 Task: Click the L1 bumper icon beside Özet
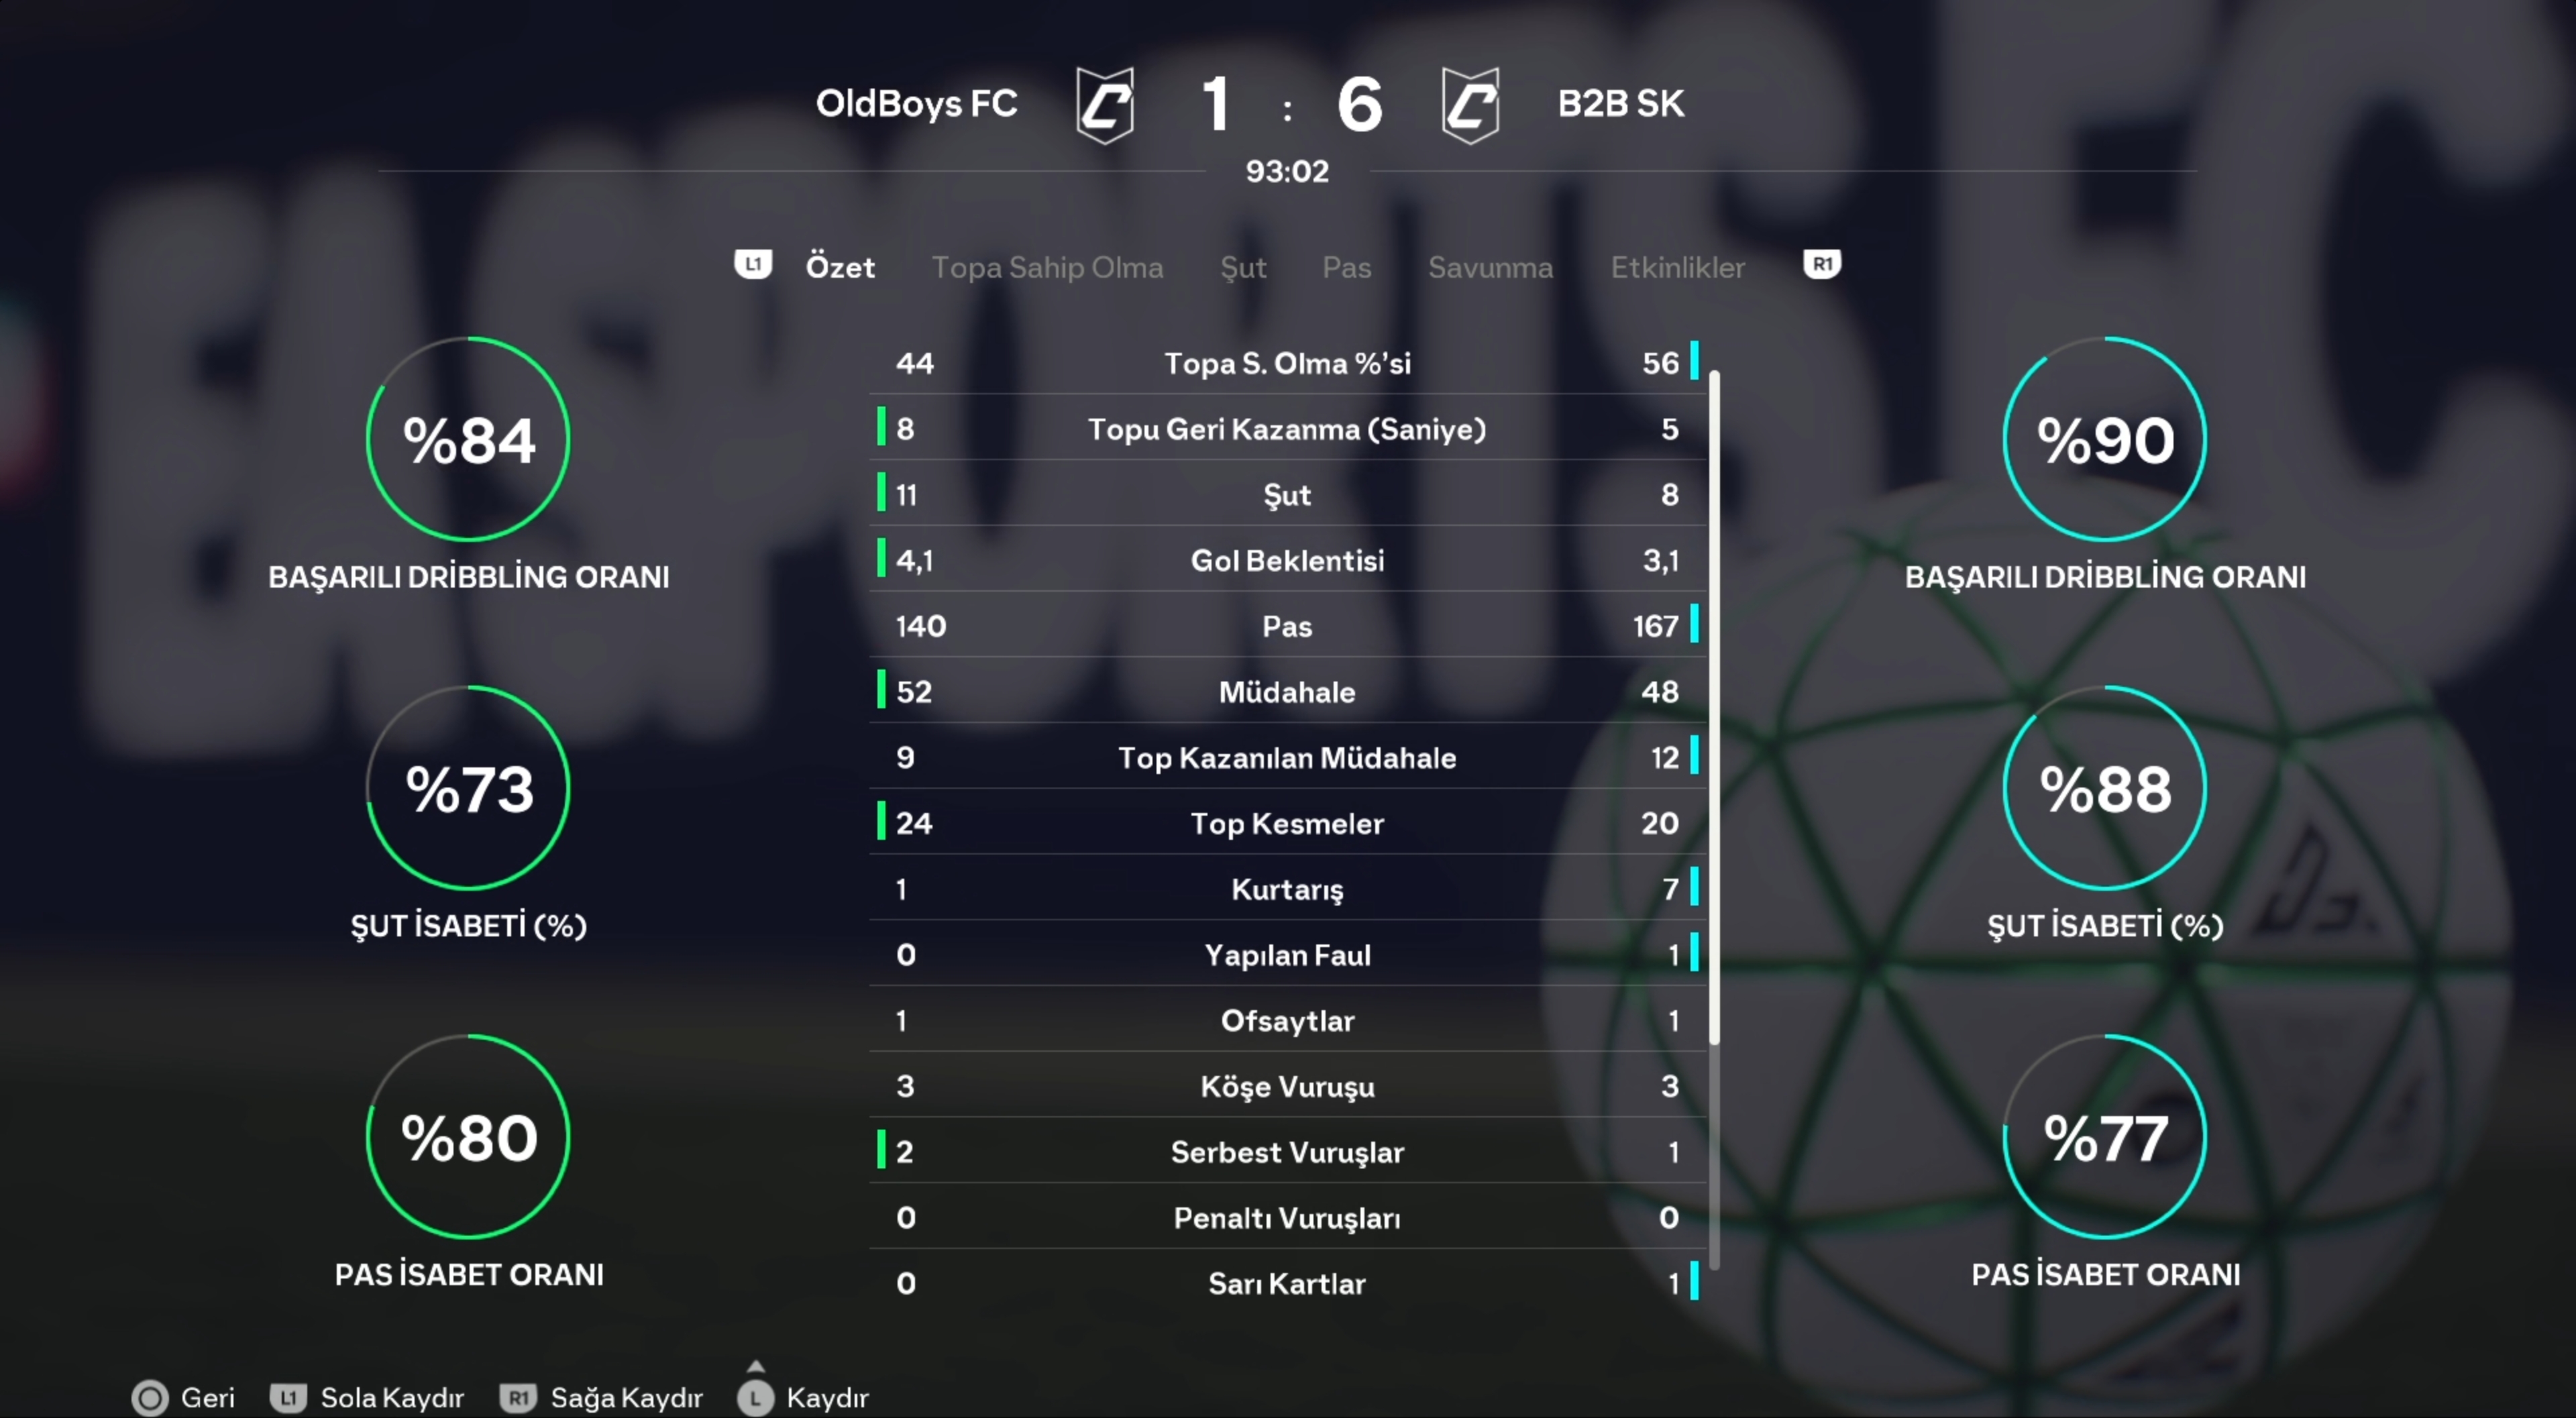[x=753, y=265]
